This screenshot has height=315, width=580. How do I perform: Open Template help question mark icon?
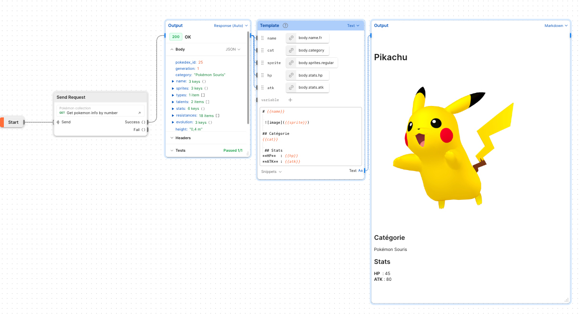coord(285,26)
